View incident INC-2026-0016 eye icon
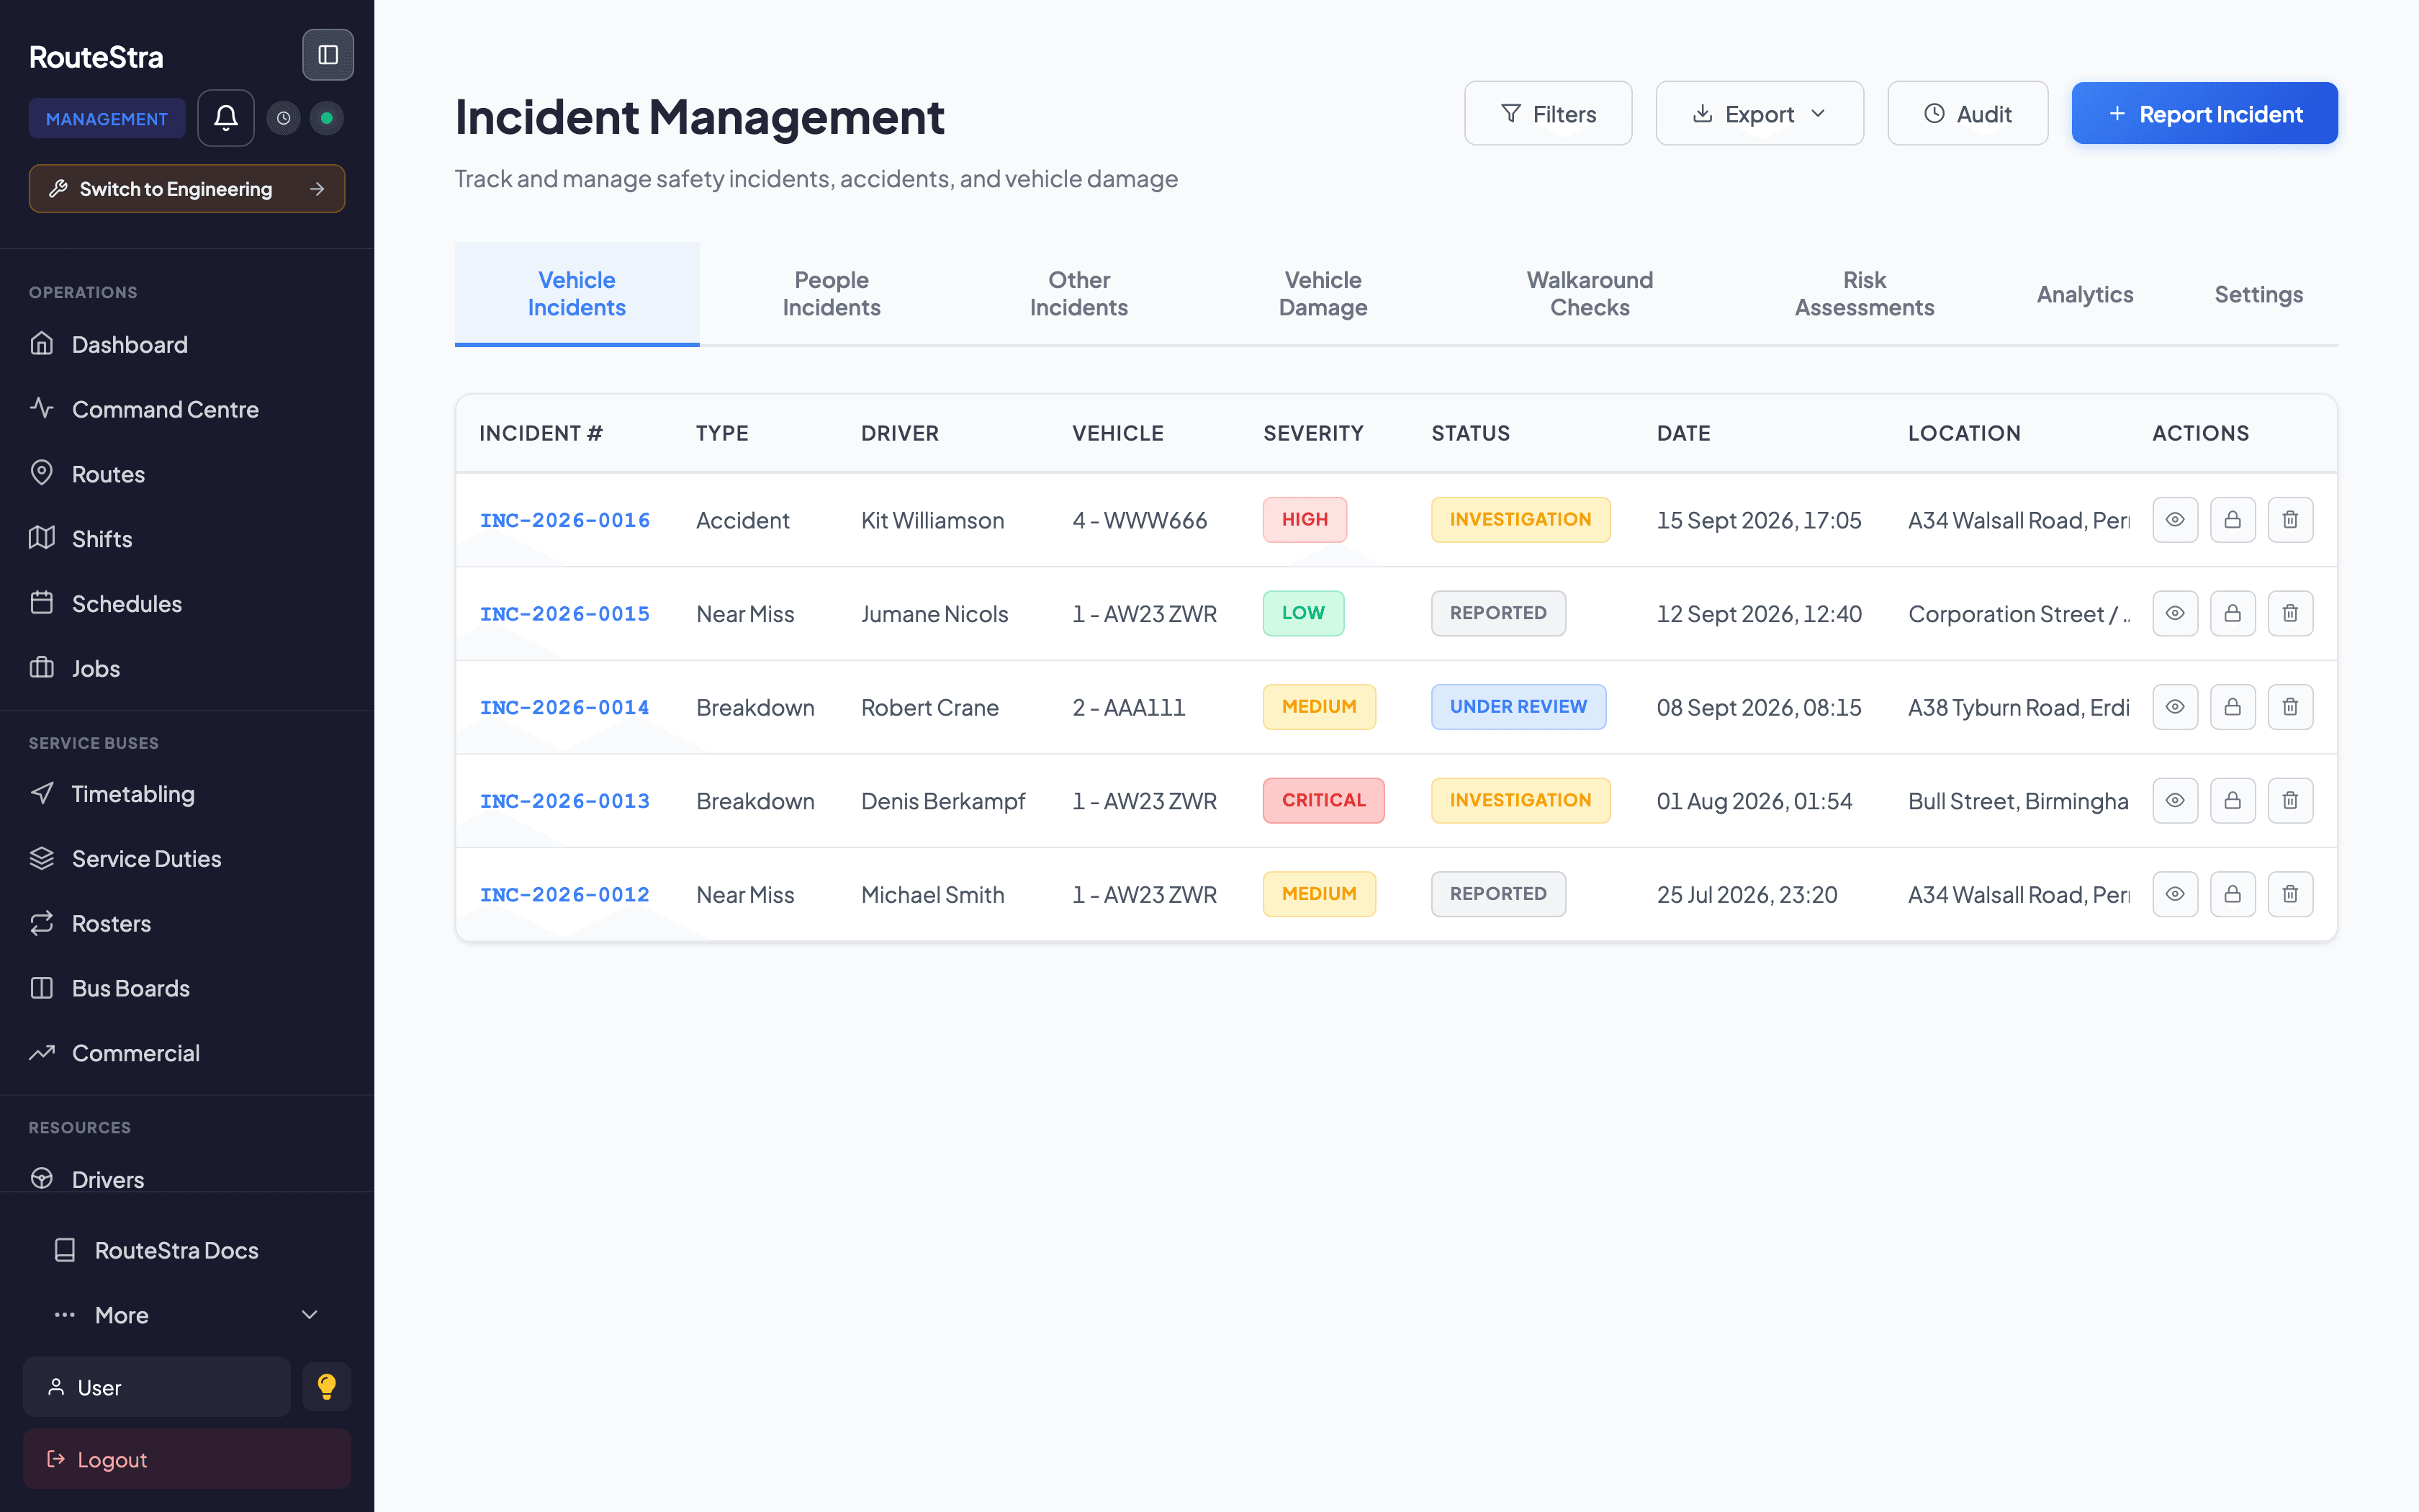The width and height of the screenshot is (2419, 1512). click(x=2175, y=520)
